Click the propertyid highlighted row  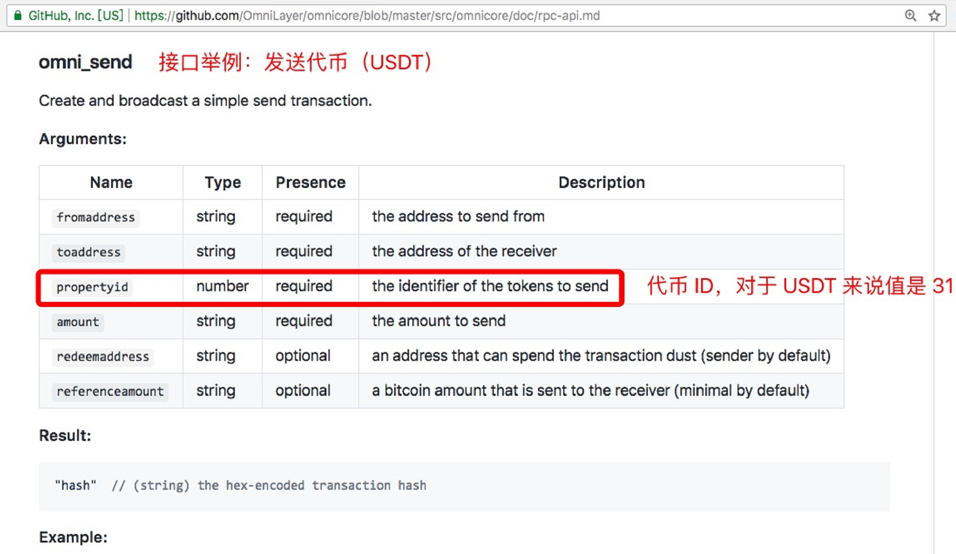point(330,286)
